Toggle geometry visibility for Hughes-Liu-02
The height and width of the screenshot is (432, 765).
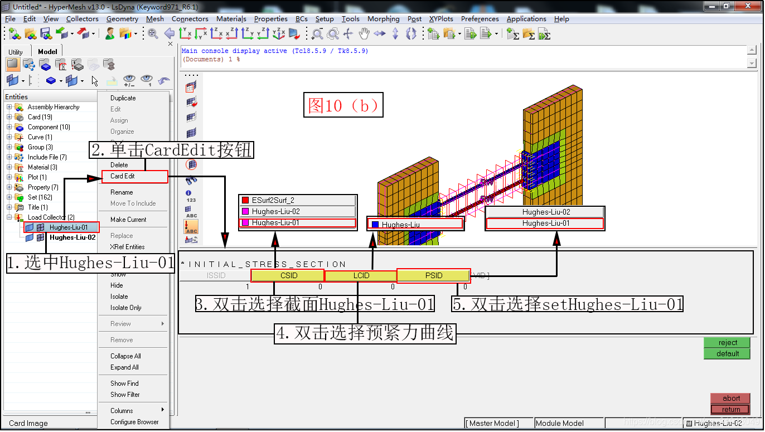[x=30, y=237]
